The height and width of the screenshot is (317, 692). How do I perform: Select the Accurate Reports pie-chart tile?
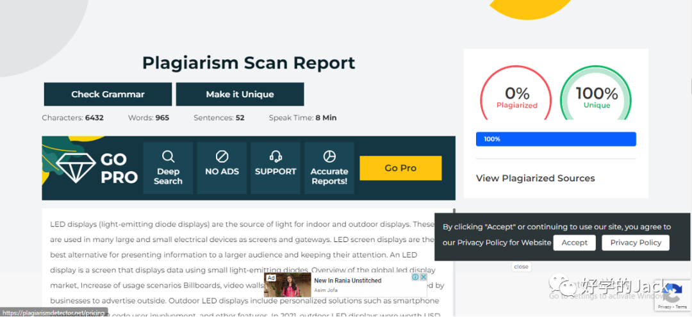329,168
